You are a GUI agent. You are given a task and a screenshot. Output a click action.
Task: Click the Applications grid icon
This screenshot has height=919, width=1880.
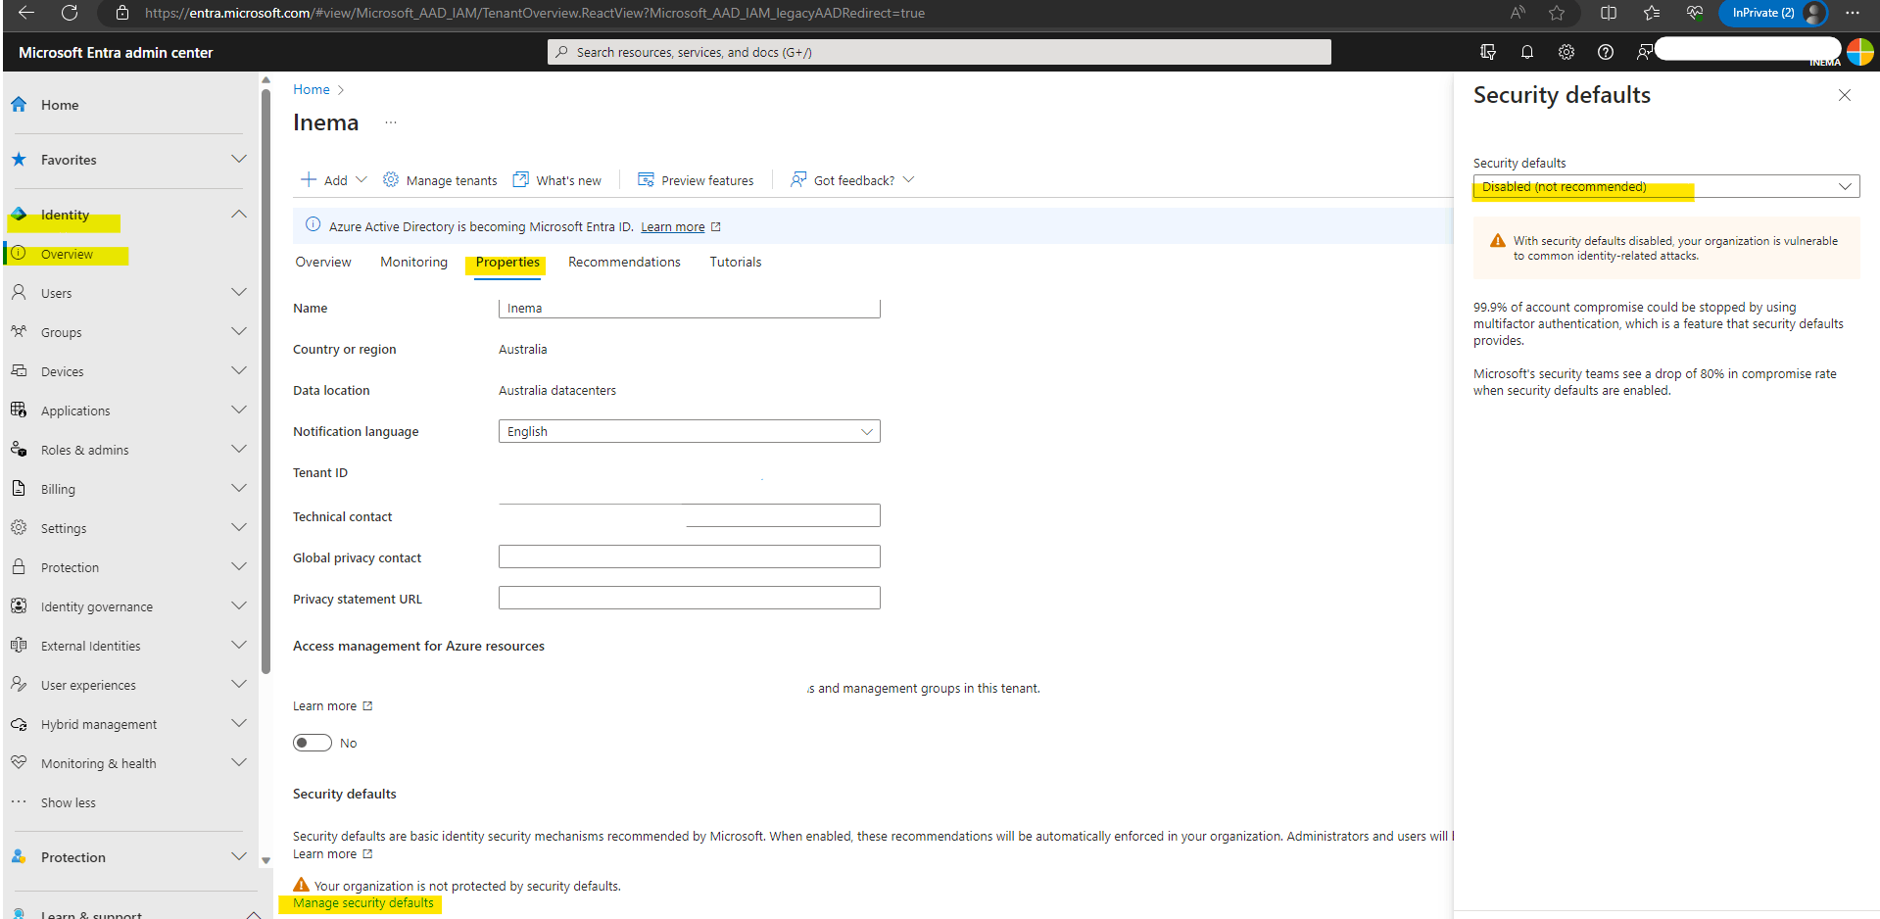point(19,410)
